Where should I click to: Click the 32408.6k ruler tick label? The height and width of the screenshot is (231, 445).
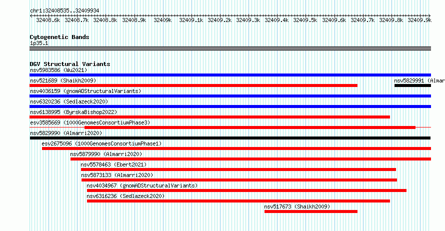point(48,20)
